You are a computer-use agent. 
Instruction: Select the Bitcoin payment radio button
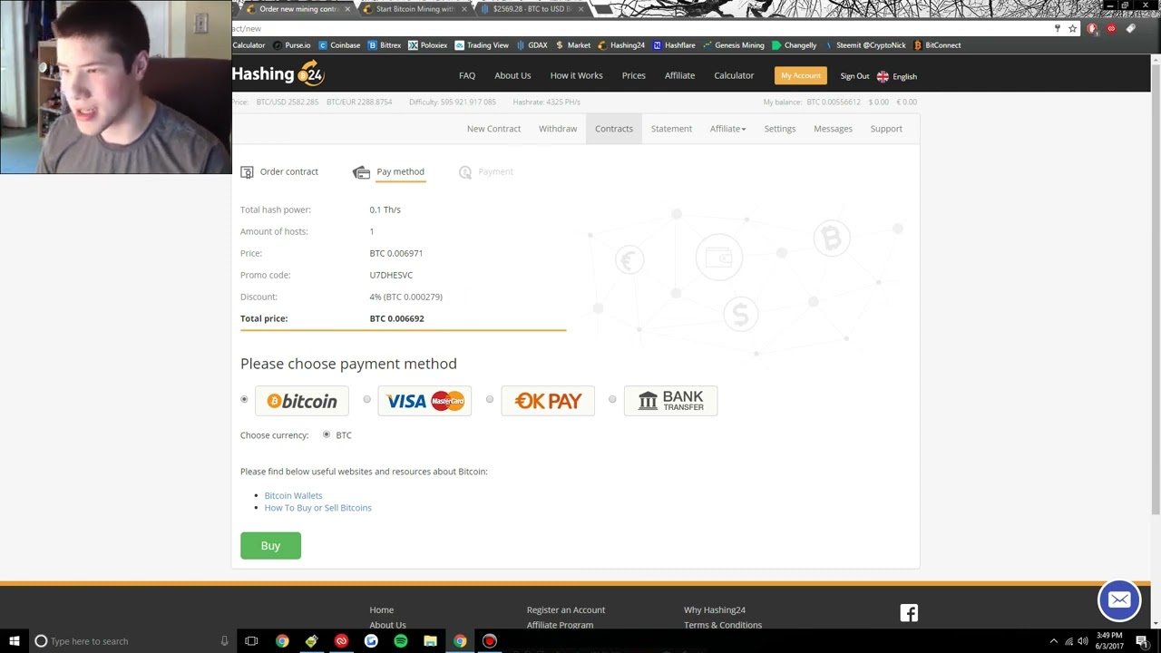[244, 399]
